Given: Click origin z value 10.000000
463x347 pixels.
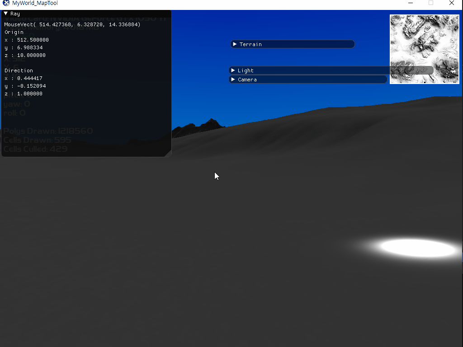Looking at the screenshot, I should [31, 55].
